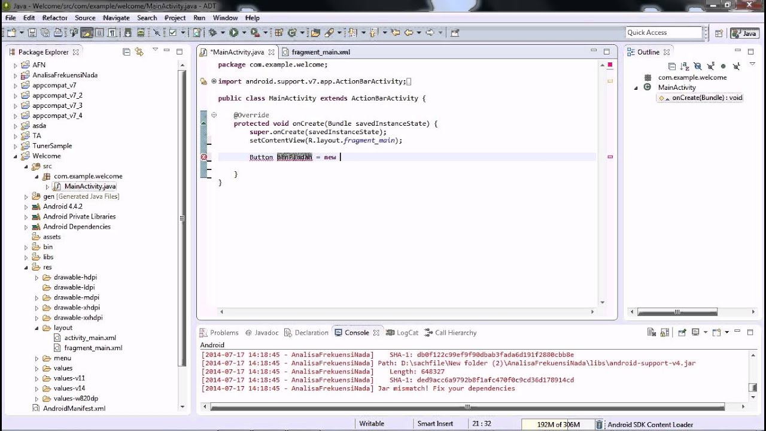This screenshot has width=766, height=431.
Task: Click the Debug bug icon
Action: 212,33
